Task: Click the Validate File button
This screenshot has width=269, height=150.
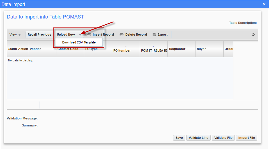Action: coord(223,138)
